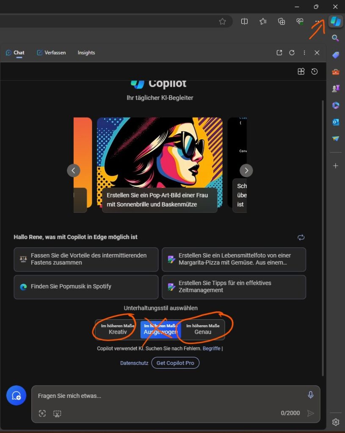Click the 'Get Copilot Pro' button
This screenshot has width=345, height=433.
pyautogui.click(x=175, y=363)
